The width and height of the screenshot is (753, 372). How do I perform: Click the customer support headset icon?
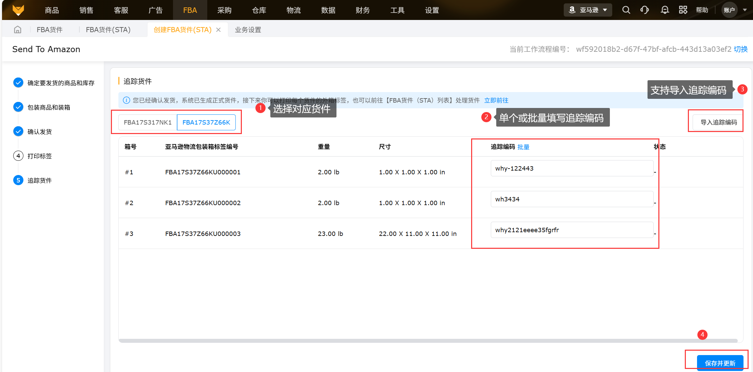(x=644, y=10)
